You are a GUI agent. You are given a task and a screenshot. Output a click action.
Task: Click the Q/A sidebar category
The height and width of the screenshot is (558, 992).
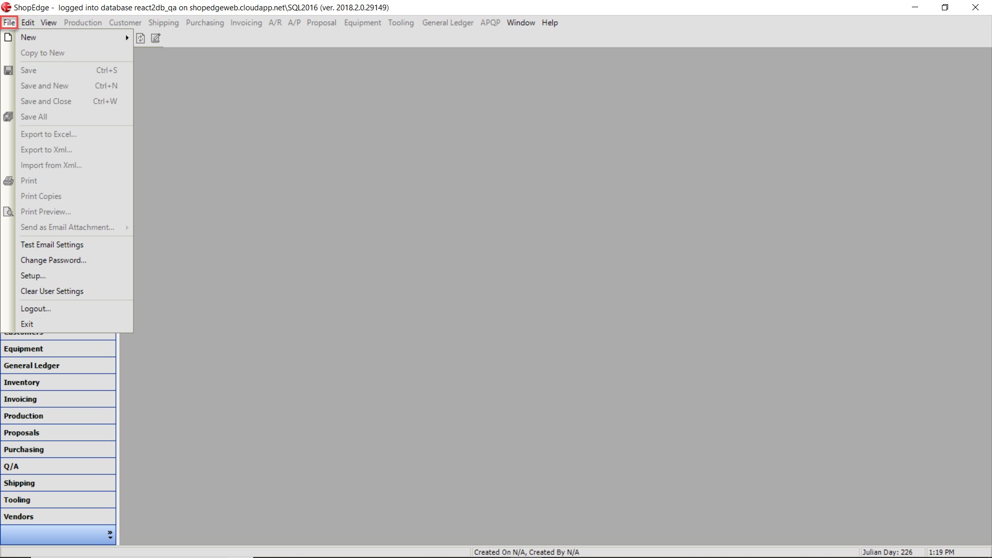point(58,466)
